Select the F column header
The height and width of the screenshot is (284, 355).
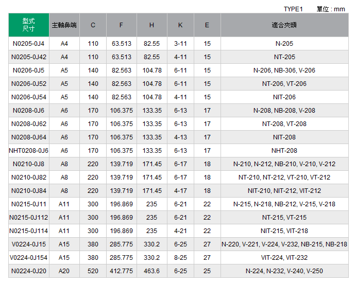[122, 25]
